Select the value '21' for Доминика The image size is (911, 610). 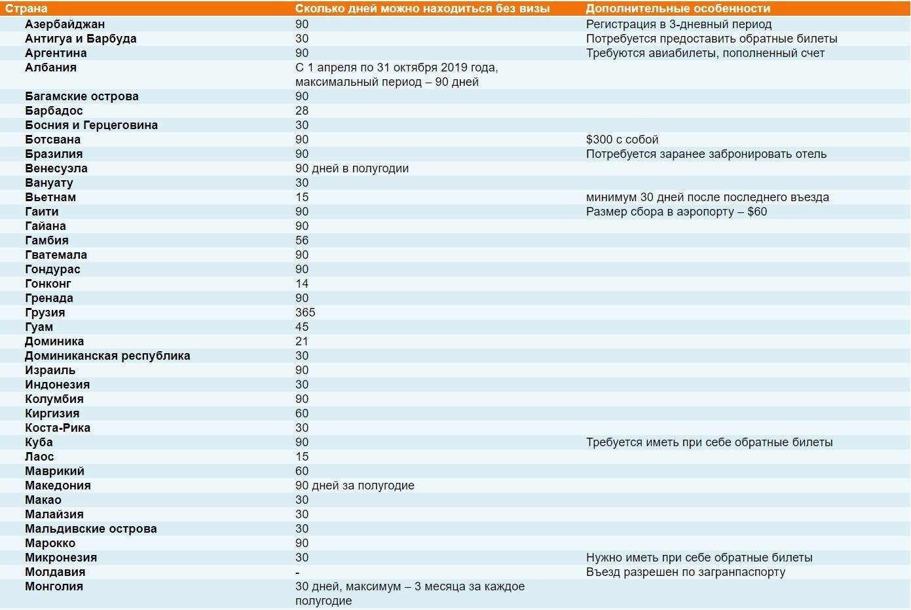click(302, 341)
